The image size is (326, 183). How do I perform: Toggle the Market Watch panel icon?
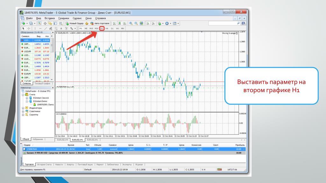pyautogui.click(x=39, y=24)
